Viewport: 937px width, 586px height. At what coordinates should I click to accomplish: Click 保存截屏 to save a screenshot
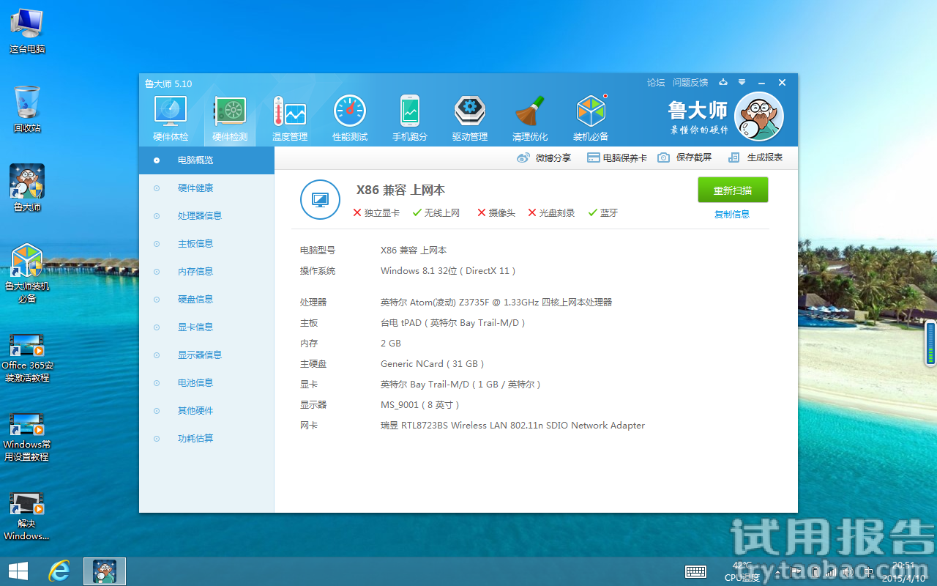pyautogui.click(x=684, y=157)
